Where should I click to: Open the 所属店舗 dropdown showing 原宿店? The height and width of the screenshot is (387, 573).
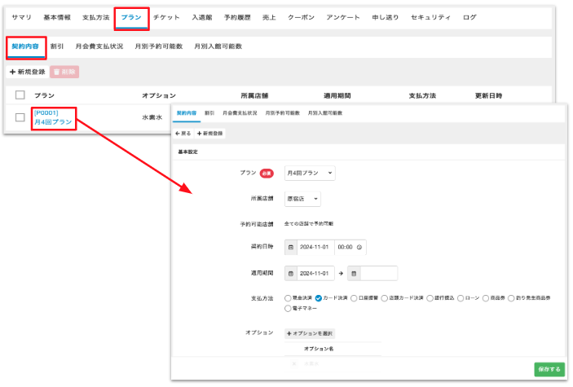(302, 199)
